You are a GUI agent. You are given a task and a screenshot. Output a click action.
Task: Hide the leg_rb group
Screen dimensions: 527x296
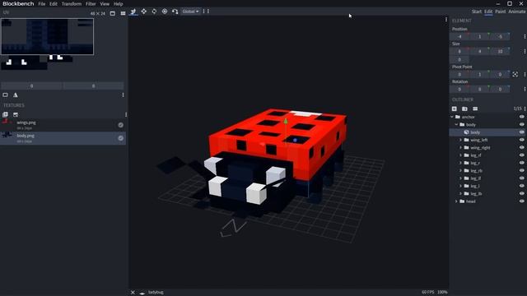(521, 170)
